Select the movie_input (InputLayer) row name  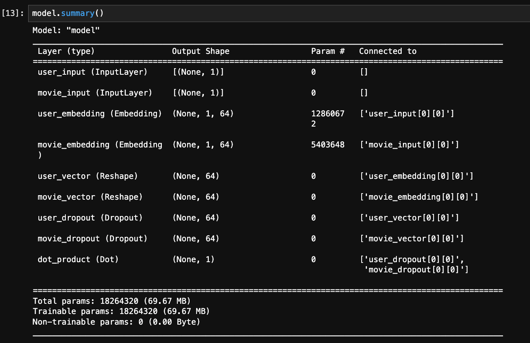(x=95, y=93)
